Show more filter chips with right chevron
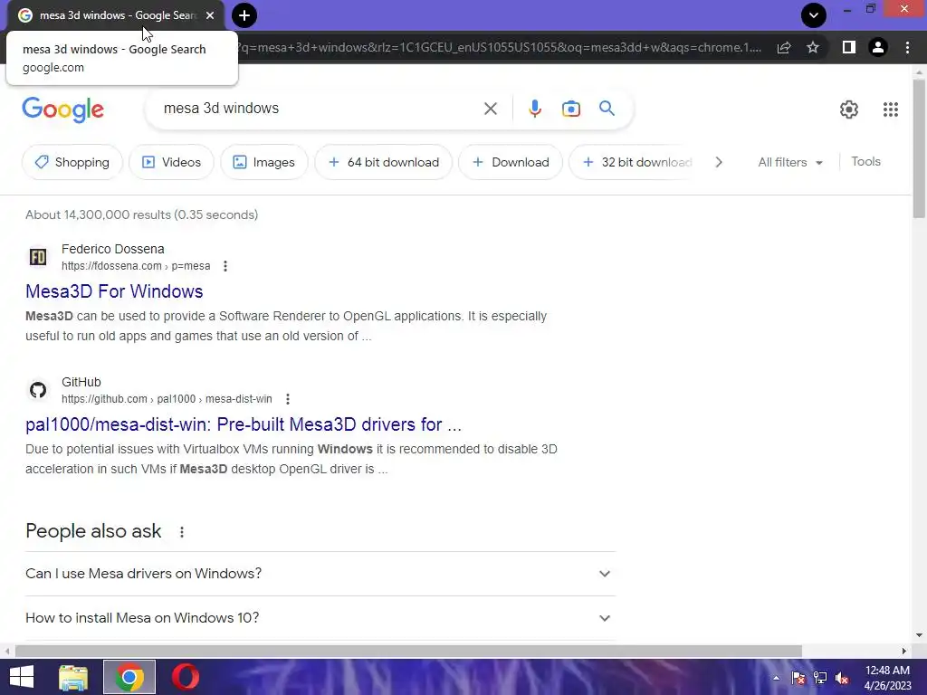The height and width of the screenshot is (695, 927). point(718,162)
